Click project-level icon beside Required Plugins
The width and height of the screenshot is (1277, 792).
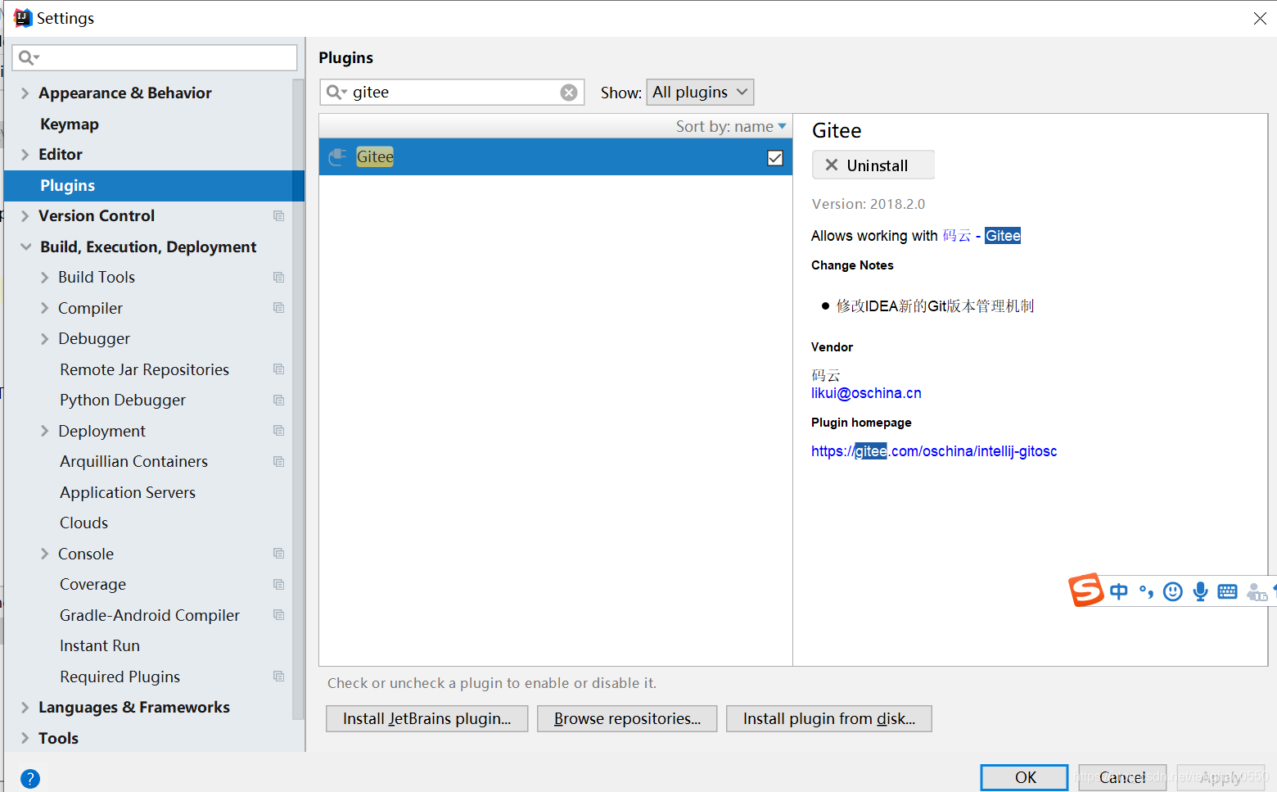(278, 677)
